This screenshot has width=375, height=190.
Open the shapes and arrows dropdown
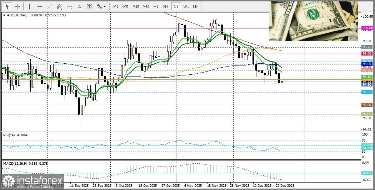[x=101, y=6]
